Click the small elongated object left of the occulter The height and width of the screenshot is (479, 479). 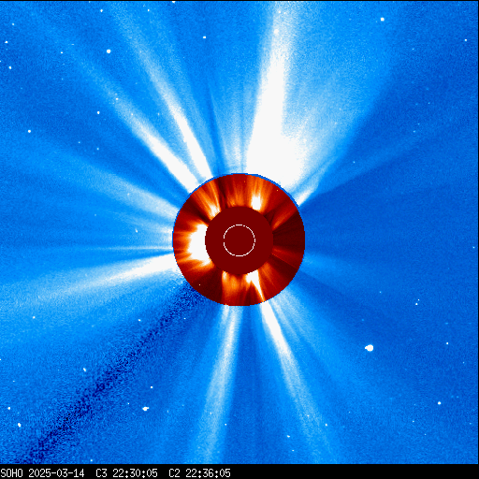137,231
